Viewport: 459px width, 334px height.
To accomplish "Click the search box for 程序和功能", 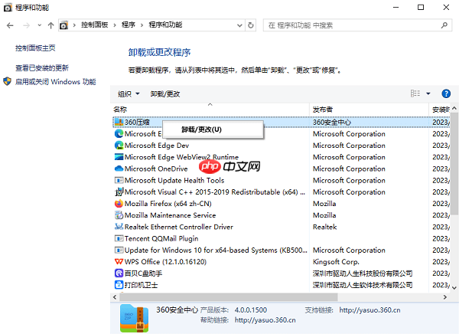I will [x=360, y=25].
